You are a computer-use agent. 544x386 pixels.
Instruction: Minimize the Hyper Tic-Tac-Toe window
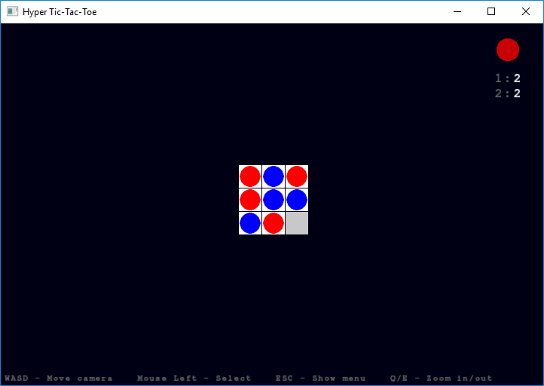pos(457,11)
